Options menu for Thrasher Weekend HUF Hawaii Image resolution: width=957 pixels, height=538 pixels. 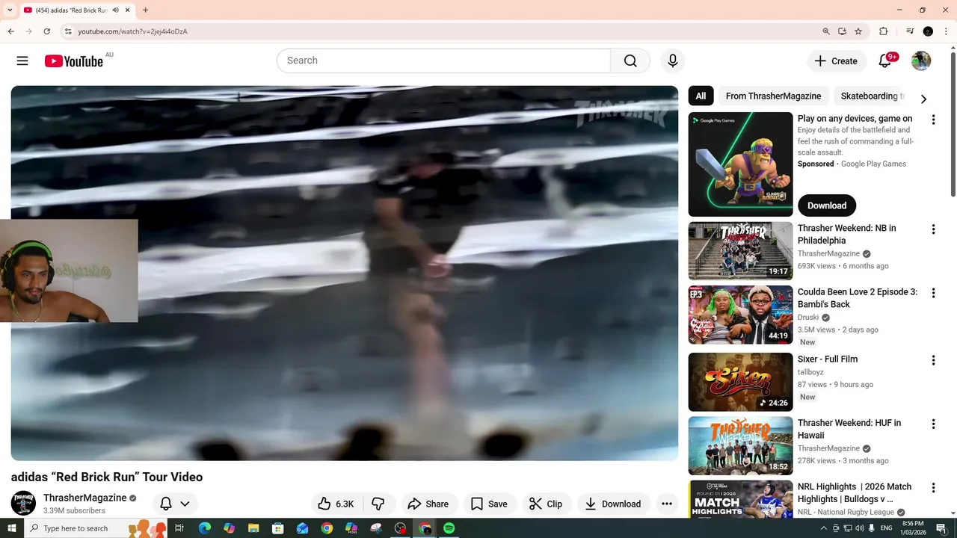pyautogui.click(x=933, y=424)
